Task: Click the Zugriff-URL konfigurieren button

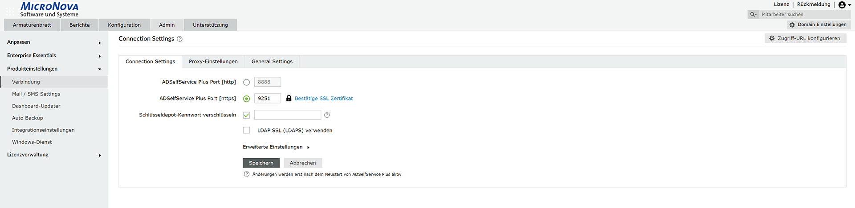Action: click(806, 39)
